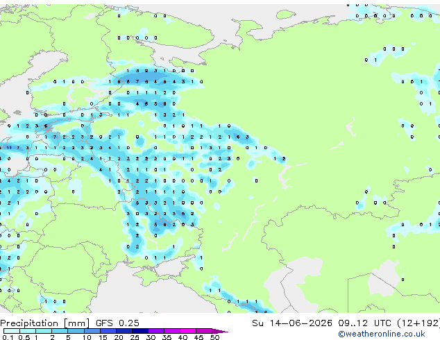Click the legend swatch between 2 and 5
This screenshot has height=340, width=440.
(x=60, y=331)
